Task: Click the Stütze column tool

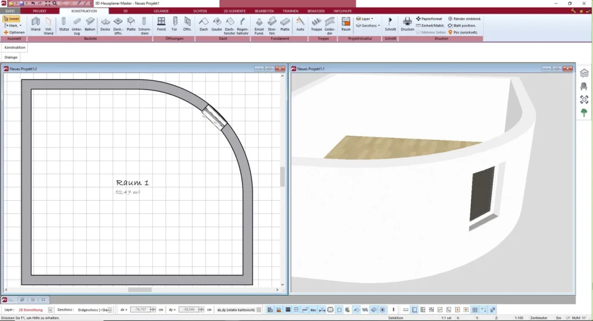Action: tap(64, 24)
